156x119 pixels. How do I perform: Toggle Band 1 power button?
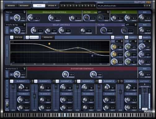pos(113,37)
